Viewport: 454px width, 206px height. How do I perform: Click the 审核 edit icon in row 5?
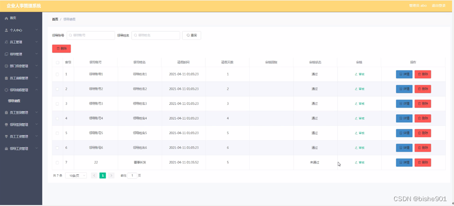click(x=356, y=133)
